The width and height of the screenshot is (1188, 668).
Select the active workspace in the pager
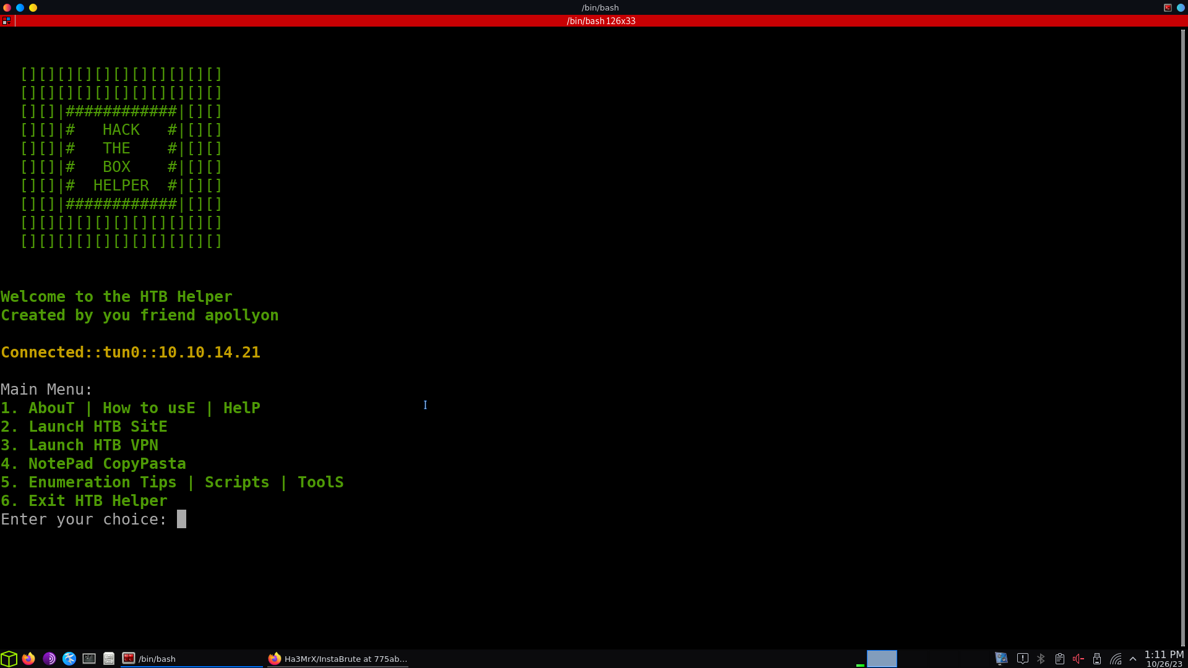tap(882, 658)
